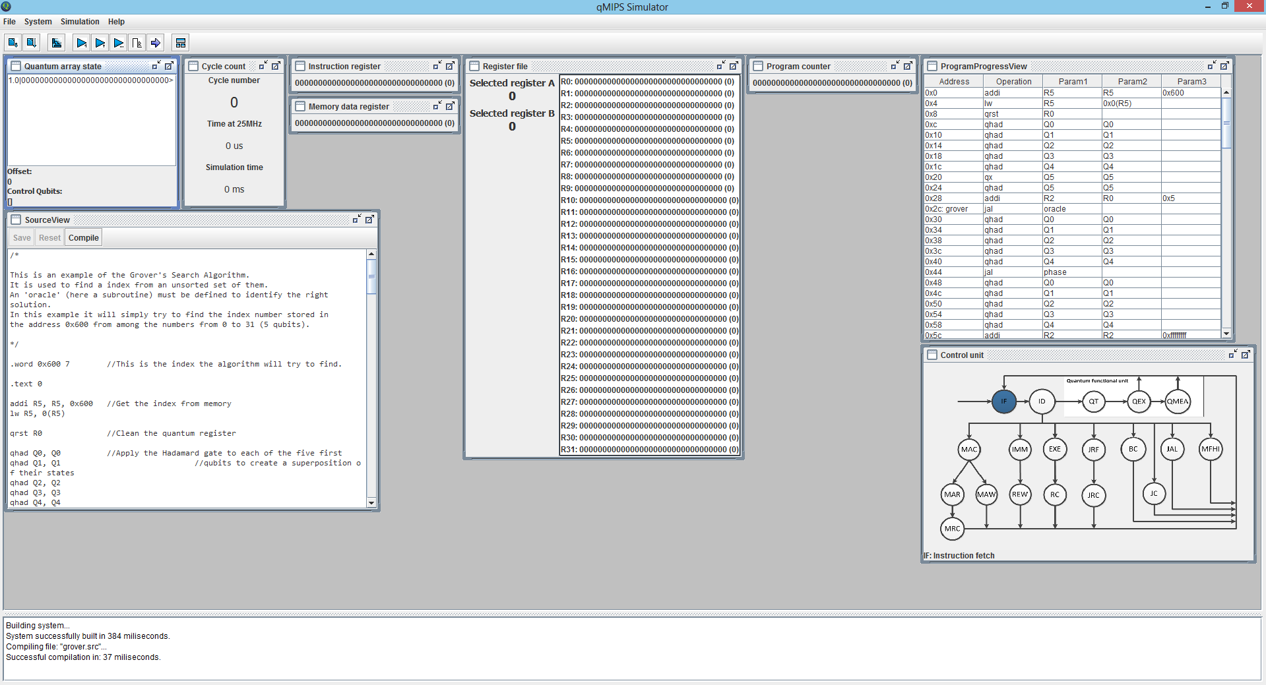Click the SourceView scrollbar down arrow
Viewport: 1266px width, 685px height.
click(371, 503)
